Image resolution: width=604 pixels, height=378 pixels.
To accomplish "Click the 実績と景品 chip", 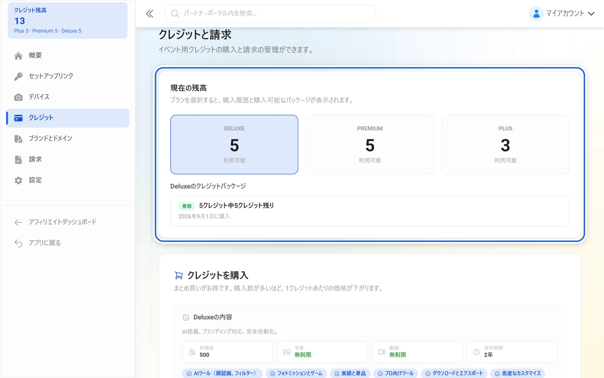I will (x=350, y=373).
